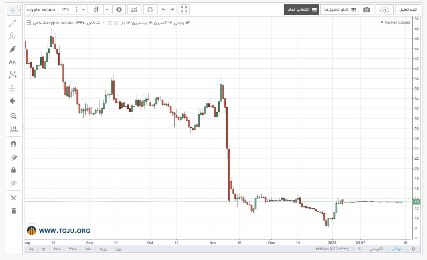Open the time interval dropdown arrow
The height and width of the screenshot is (260, 427).
[83, 10]
